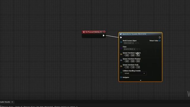Click the Instigator input pin
Screen dimensions: 190x107
121,77
